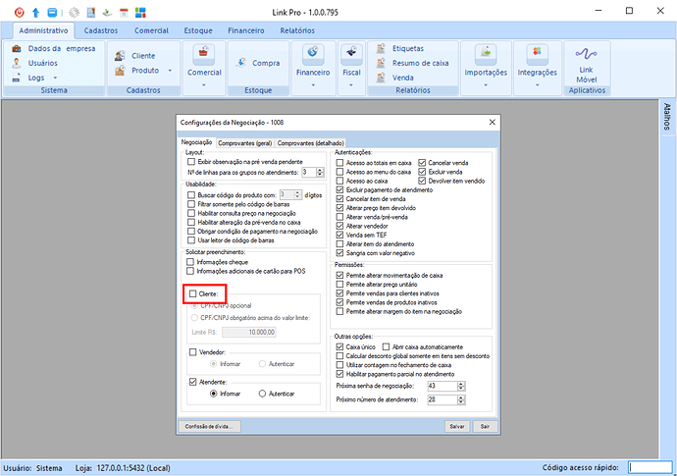Screen dimensions: 677x476
Task: Open Link Móvel application icon
Action: tap(587, 61)
